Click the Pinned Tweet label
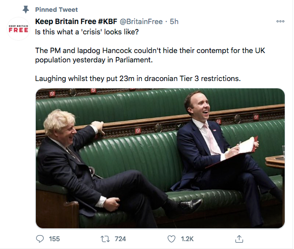 56,9
